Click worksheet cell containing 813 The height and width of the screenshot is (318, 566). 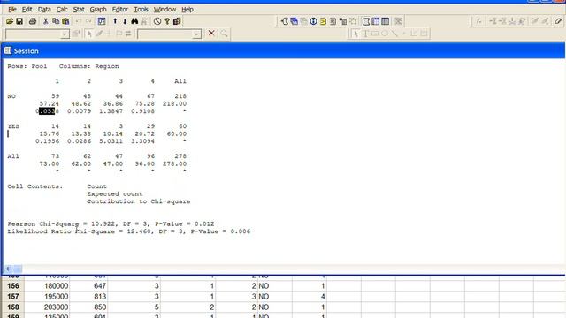tap(88, 297)
